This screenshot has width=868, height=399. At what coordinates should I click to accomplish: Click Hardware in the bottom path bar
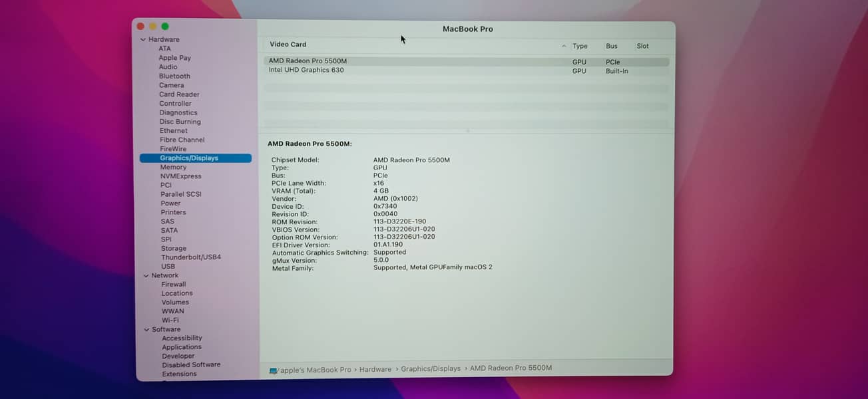375,369
